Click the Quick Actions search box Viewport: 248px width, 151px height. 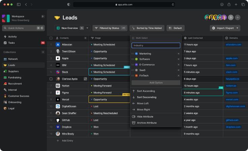click(23, 28)
